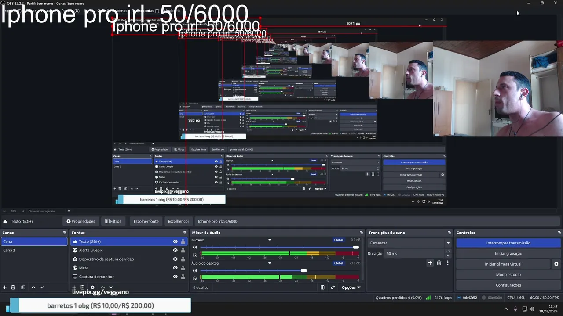Mute the Mic/Aux channel

tap(195, 248)
